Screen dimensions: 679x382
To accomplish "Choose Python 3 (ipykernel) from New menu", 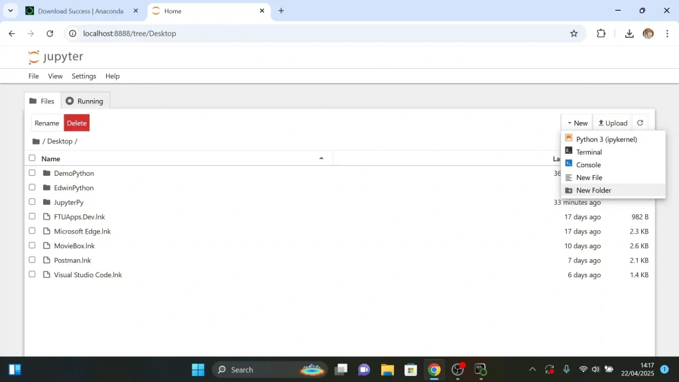I will coord(613,139).
